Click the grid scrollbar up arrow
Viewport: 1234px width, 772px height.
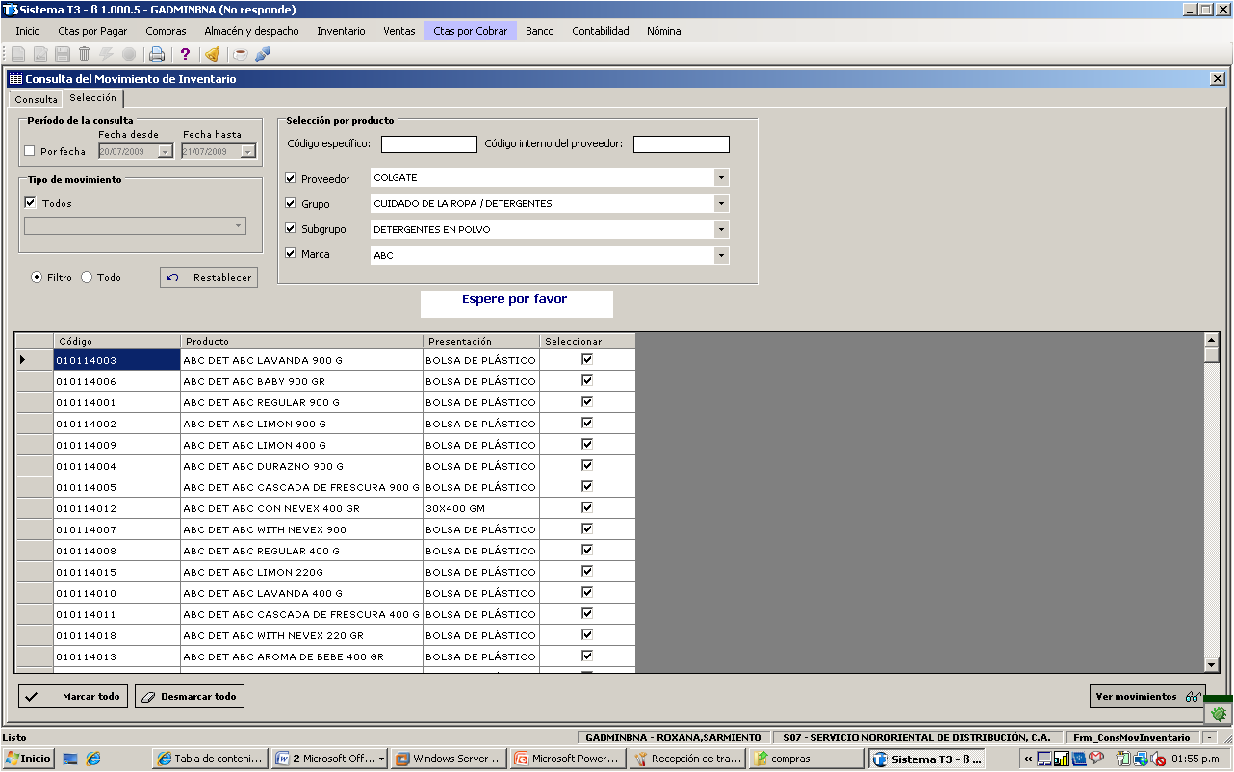tap(1212, 340)
